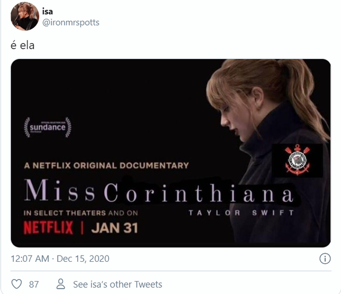341x294 pixels.
Task: Click the heart like icon
Action: click(16, 284)
